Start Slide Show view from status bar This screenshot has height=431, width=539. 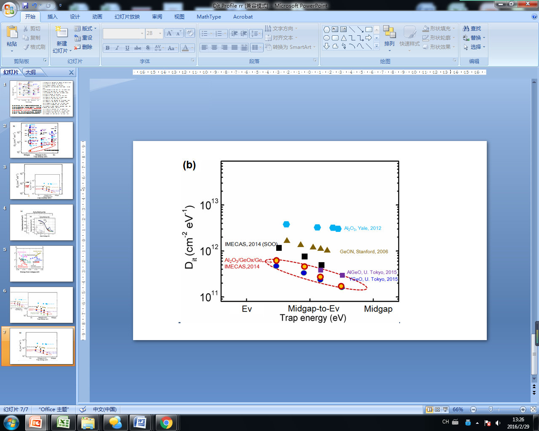click(x=445, y=410)
